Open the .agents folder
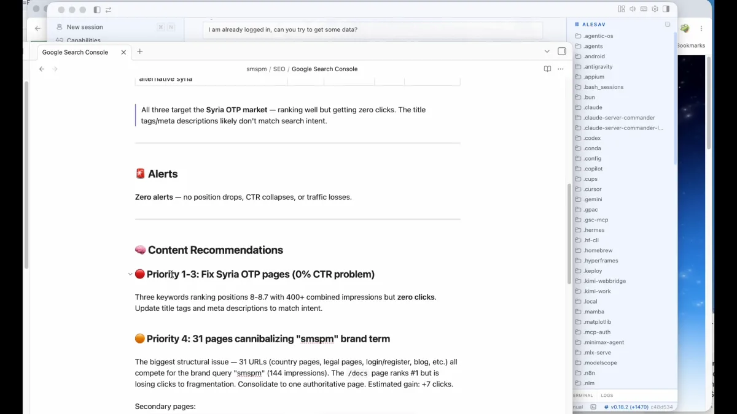 (593, 46)
